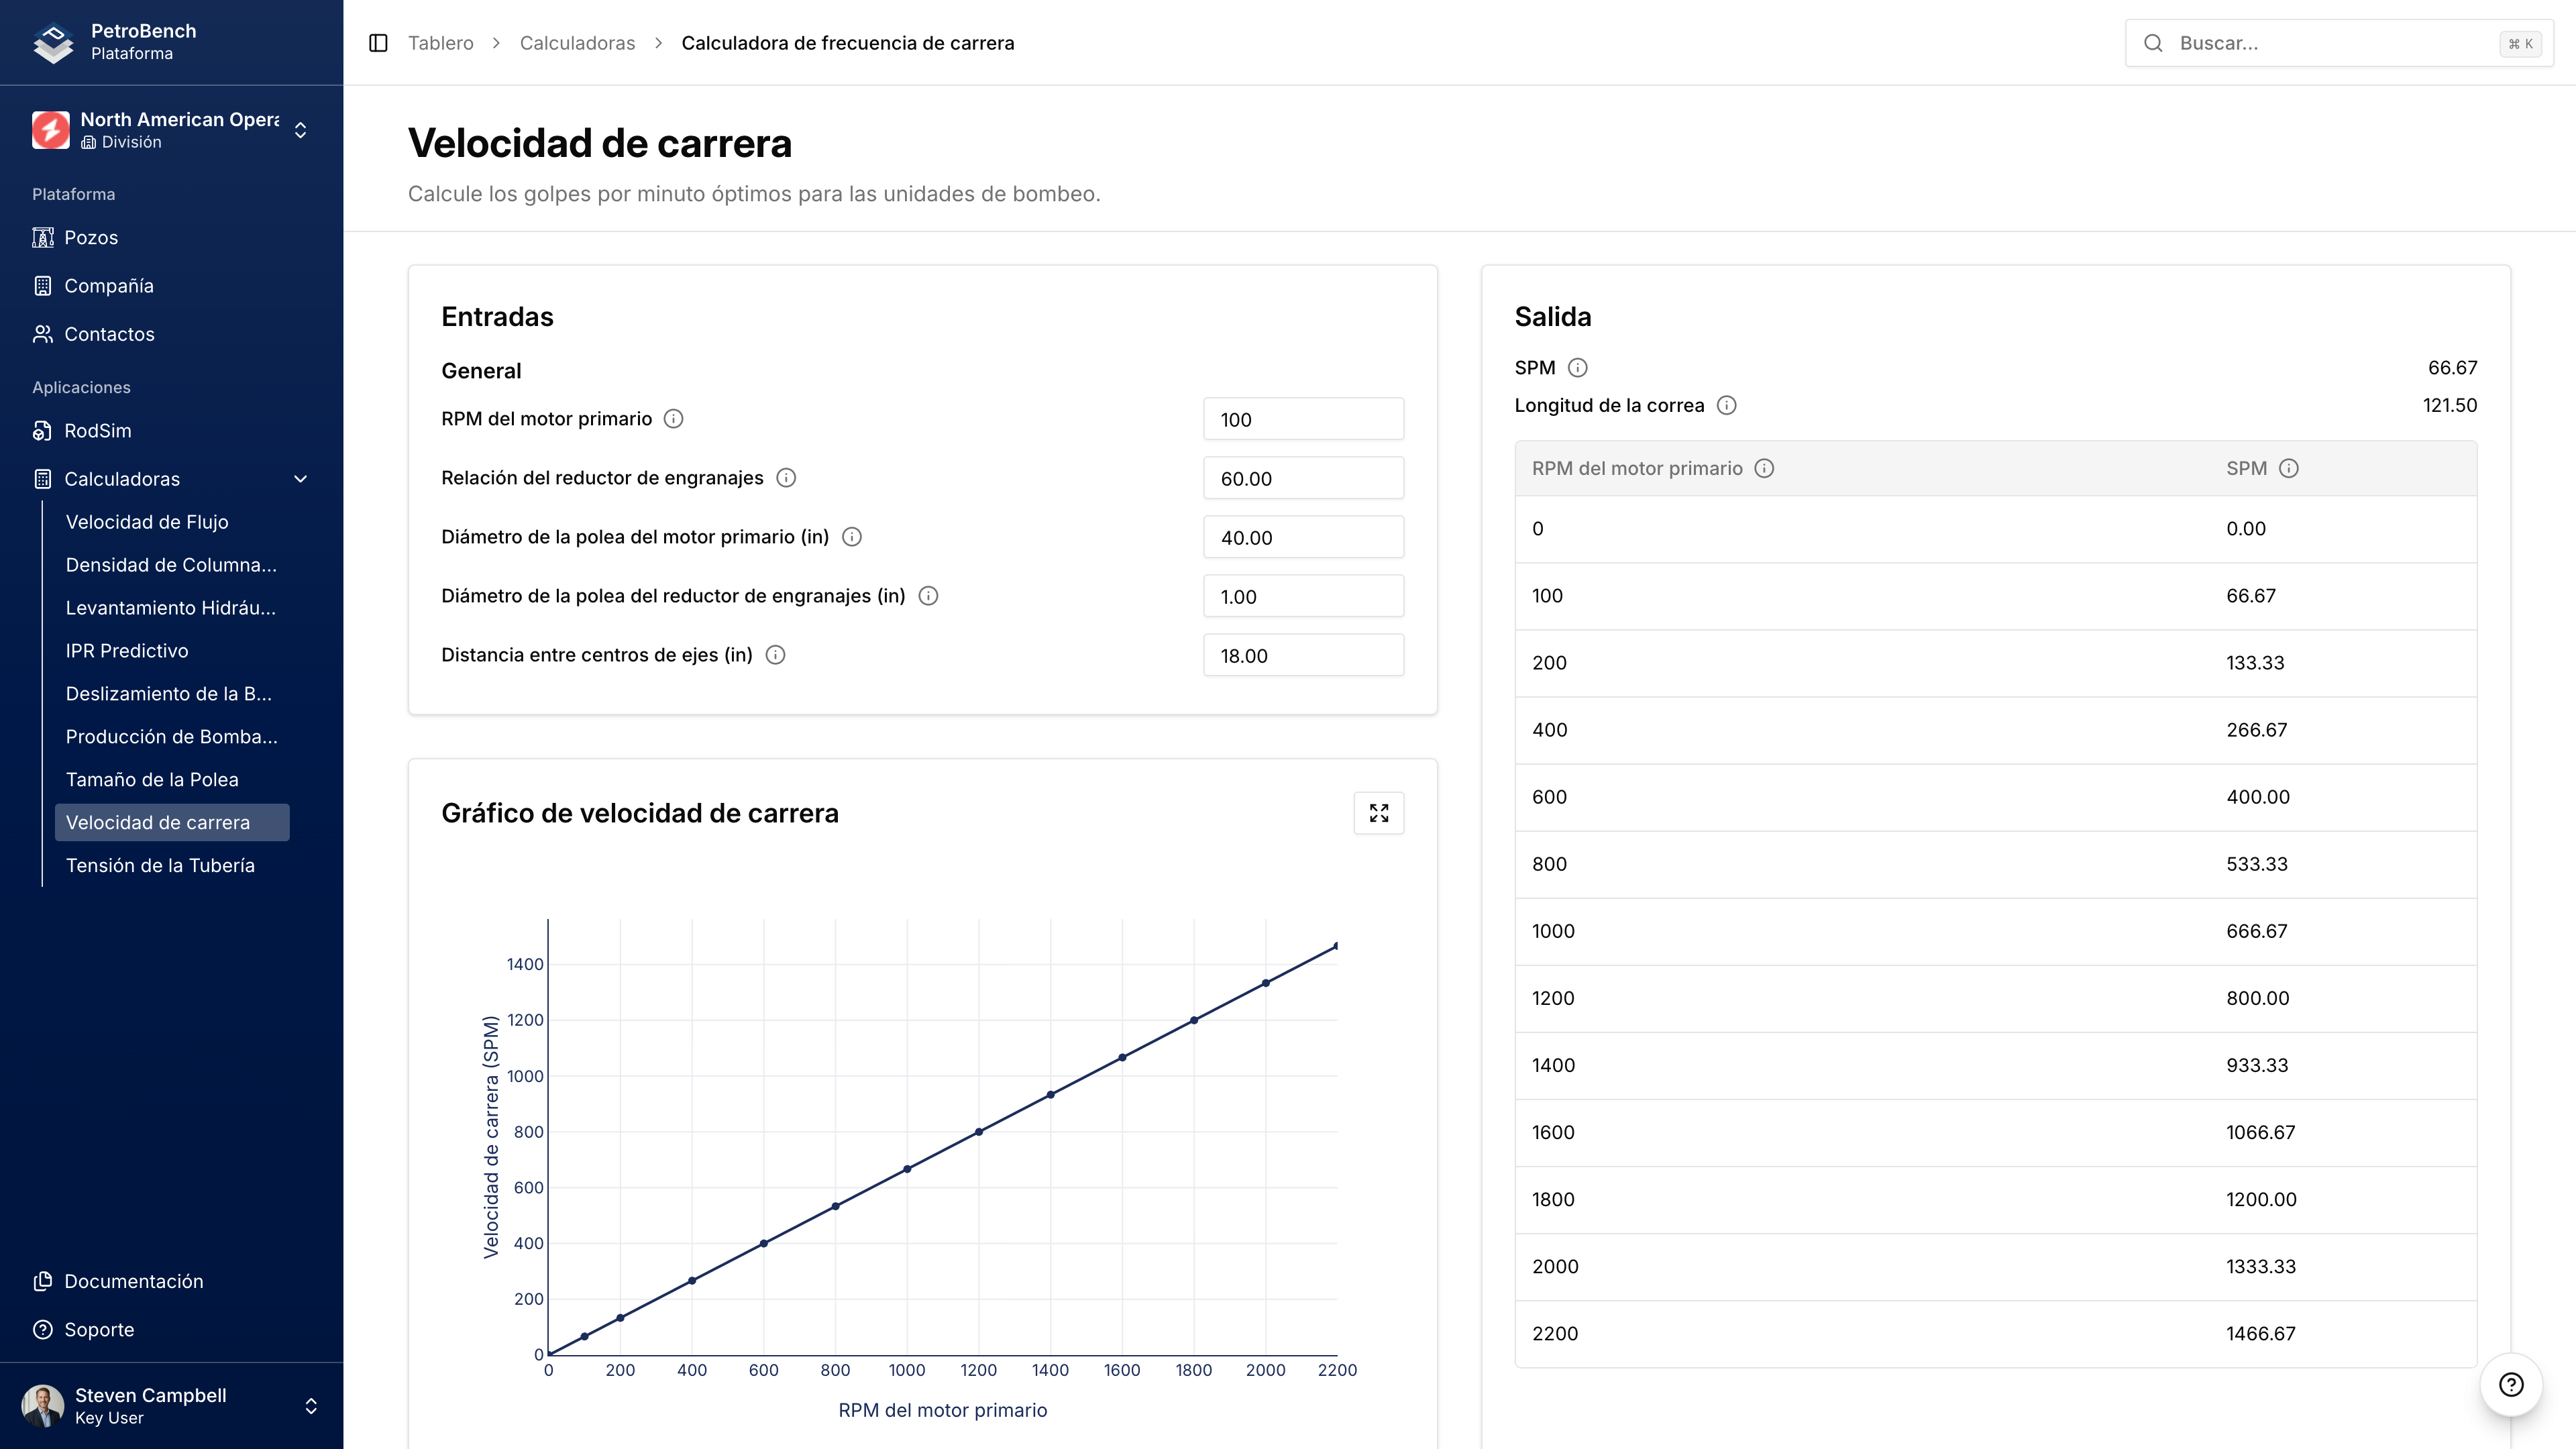Click the chart point at 1200 RPM
This screenshot has height=1449, width=2576.
pyautogui.click(x=978, y=1132)
